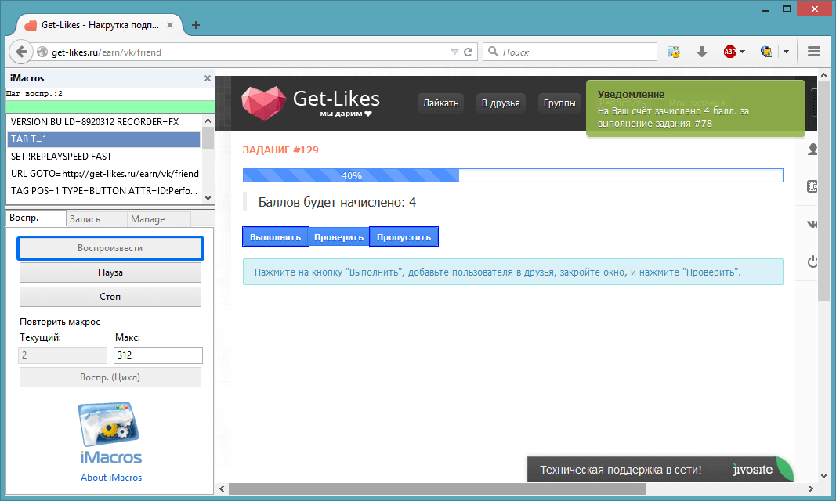Select the SET !REPLAYSPEED FAST macro line

pos(104,156)
